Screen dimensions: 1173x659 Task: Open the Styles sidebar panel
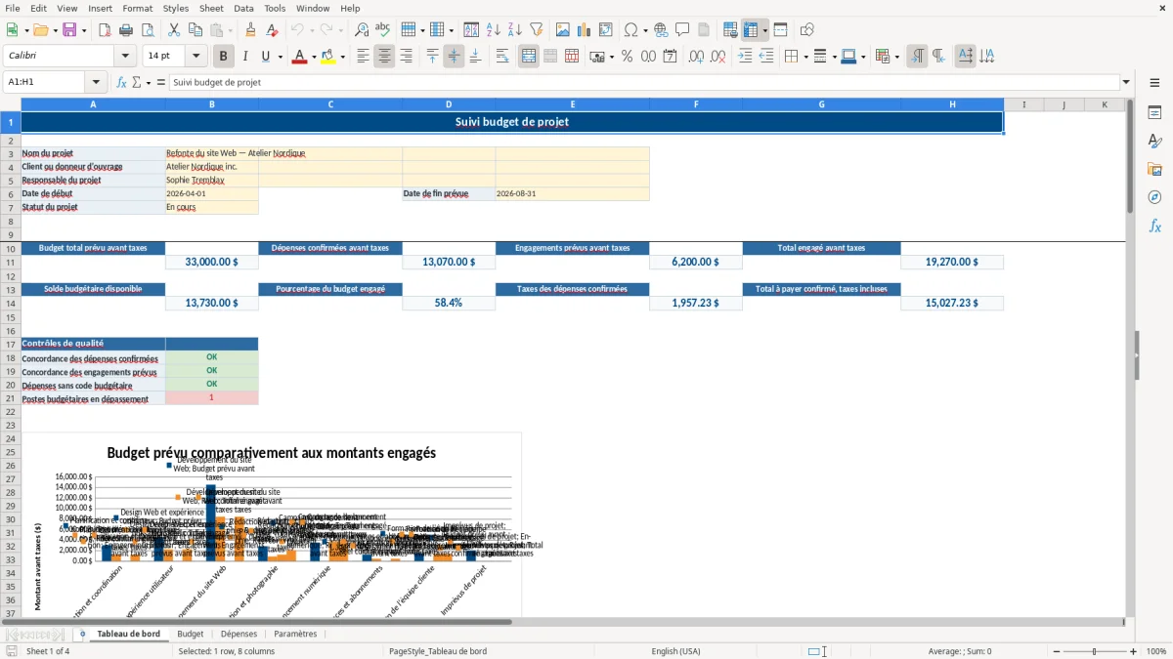point(1154,142)
